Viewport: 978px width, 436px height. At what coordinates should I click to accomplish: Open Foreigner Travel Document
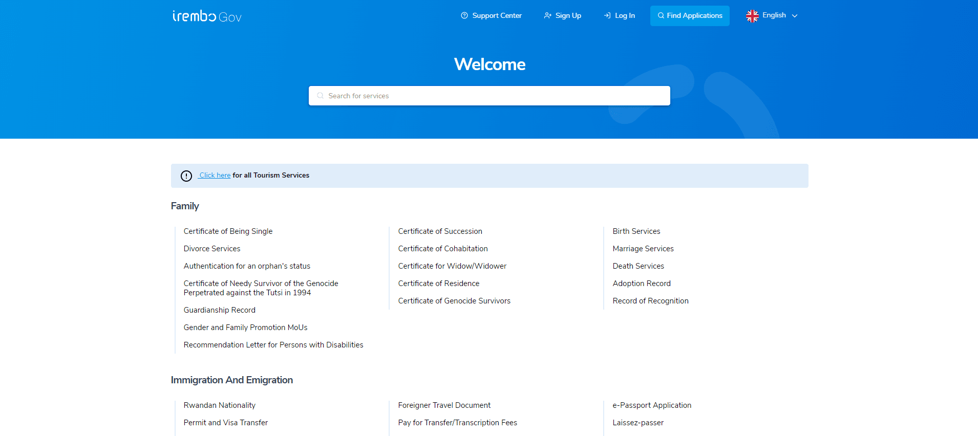tap(444, 405)
